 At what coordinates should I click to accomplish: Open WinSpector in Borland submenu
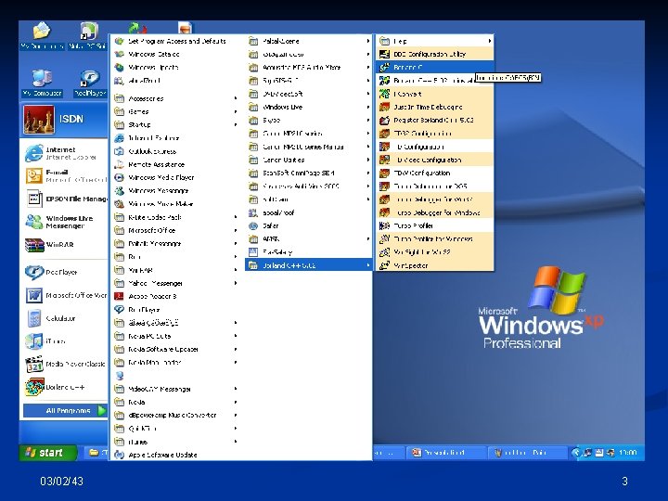tap(434, 265)
